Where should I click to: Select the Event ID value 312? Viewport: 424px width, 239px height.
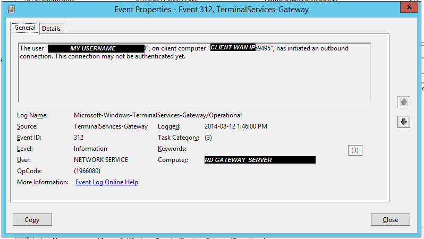[79, 138]
